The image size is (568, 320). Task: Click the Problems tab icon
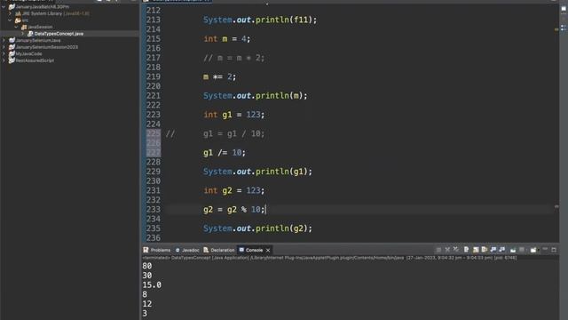click(x=146, y=250)
